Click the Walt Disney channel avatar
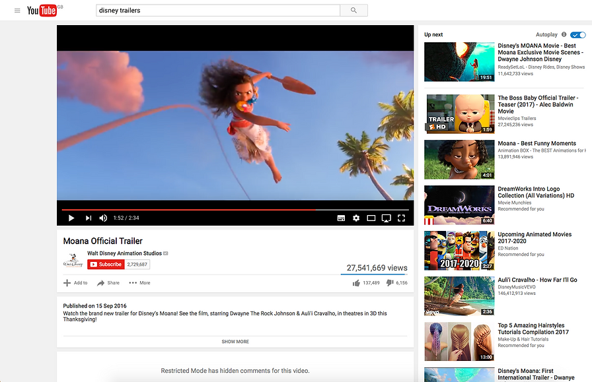This screenshot has width=592, height=382. [x=73, y=261]
